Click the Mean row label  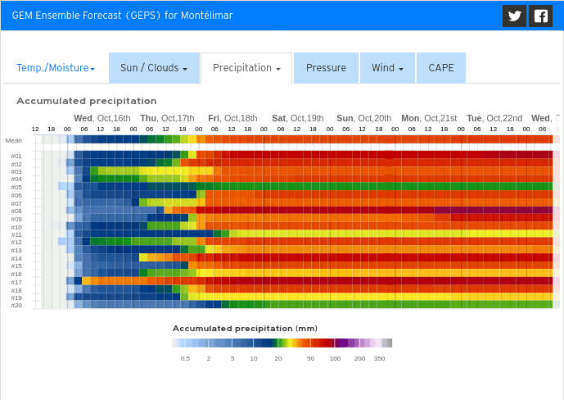click(13, 140)
